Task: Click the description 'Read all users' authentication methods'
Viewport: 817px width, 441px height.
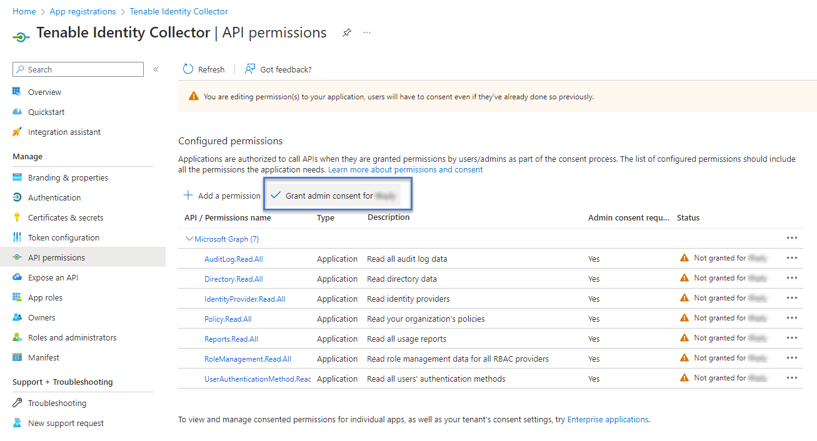Action: (x=436, y=379)
